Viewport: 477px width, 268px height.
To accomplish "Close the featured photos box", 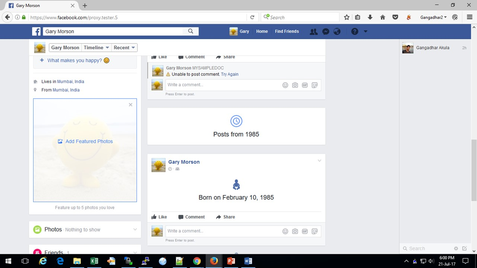I will (x=130, y=105).
